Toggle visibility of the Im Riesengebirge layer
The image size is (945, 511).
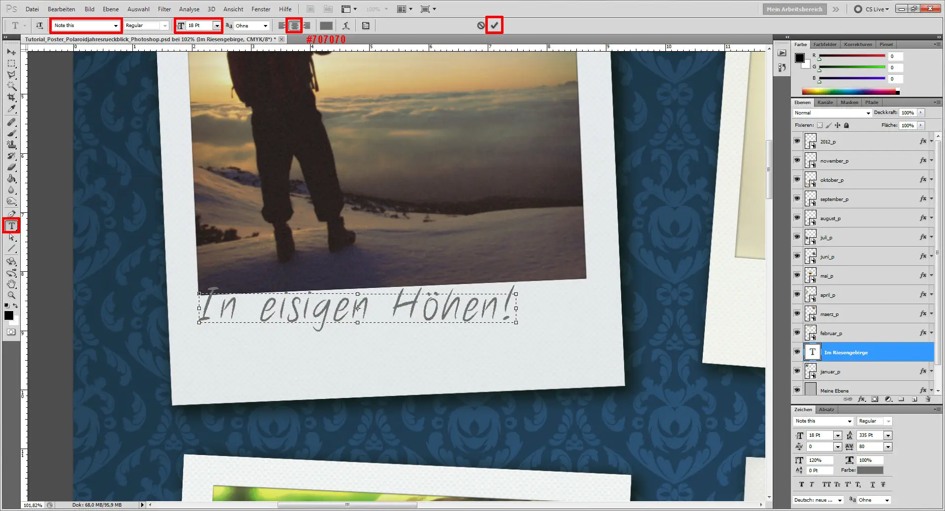click(x=797, y=352)
